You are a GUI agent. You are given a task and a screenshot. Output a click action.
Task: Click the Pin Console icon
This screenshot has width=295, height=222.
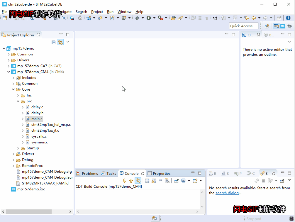177,181
